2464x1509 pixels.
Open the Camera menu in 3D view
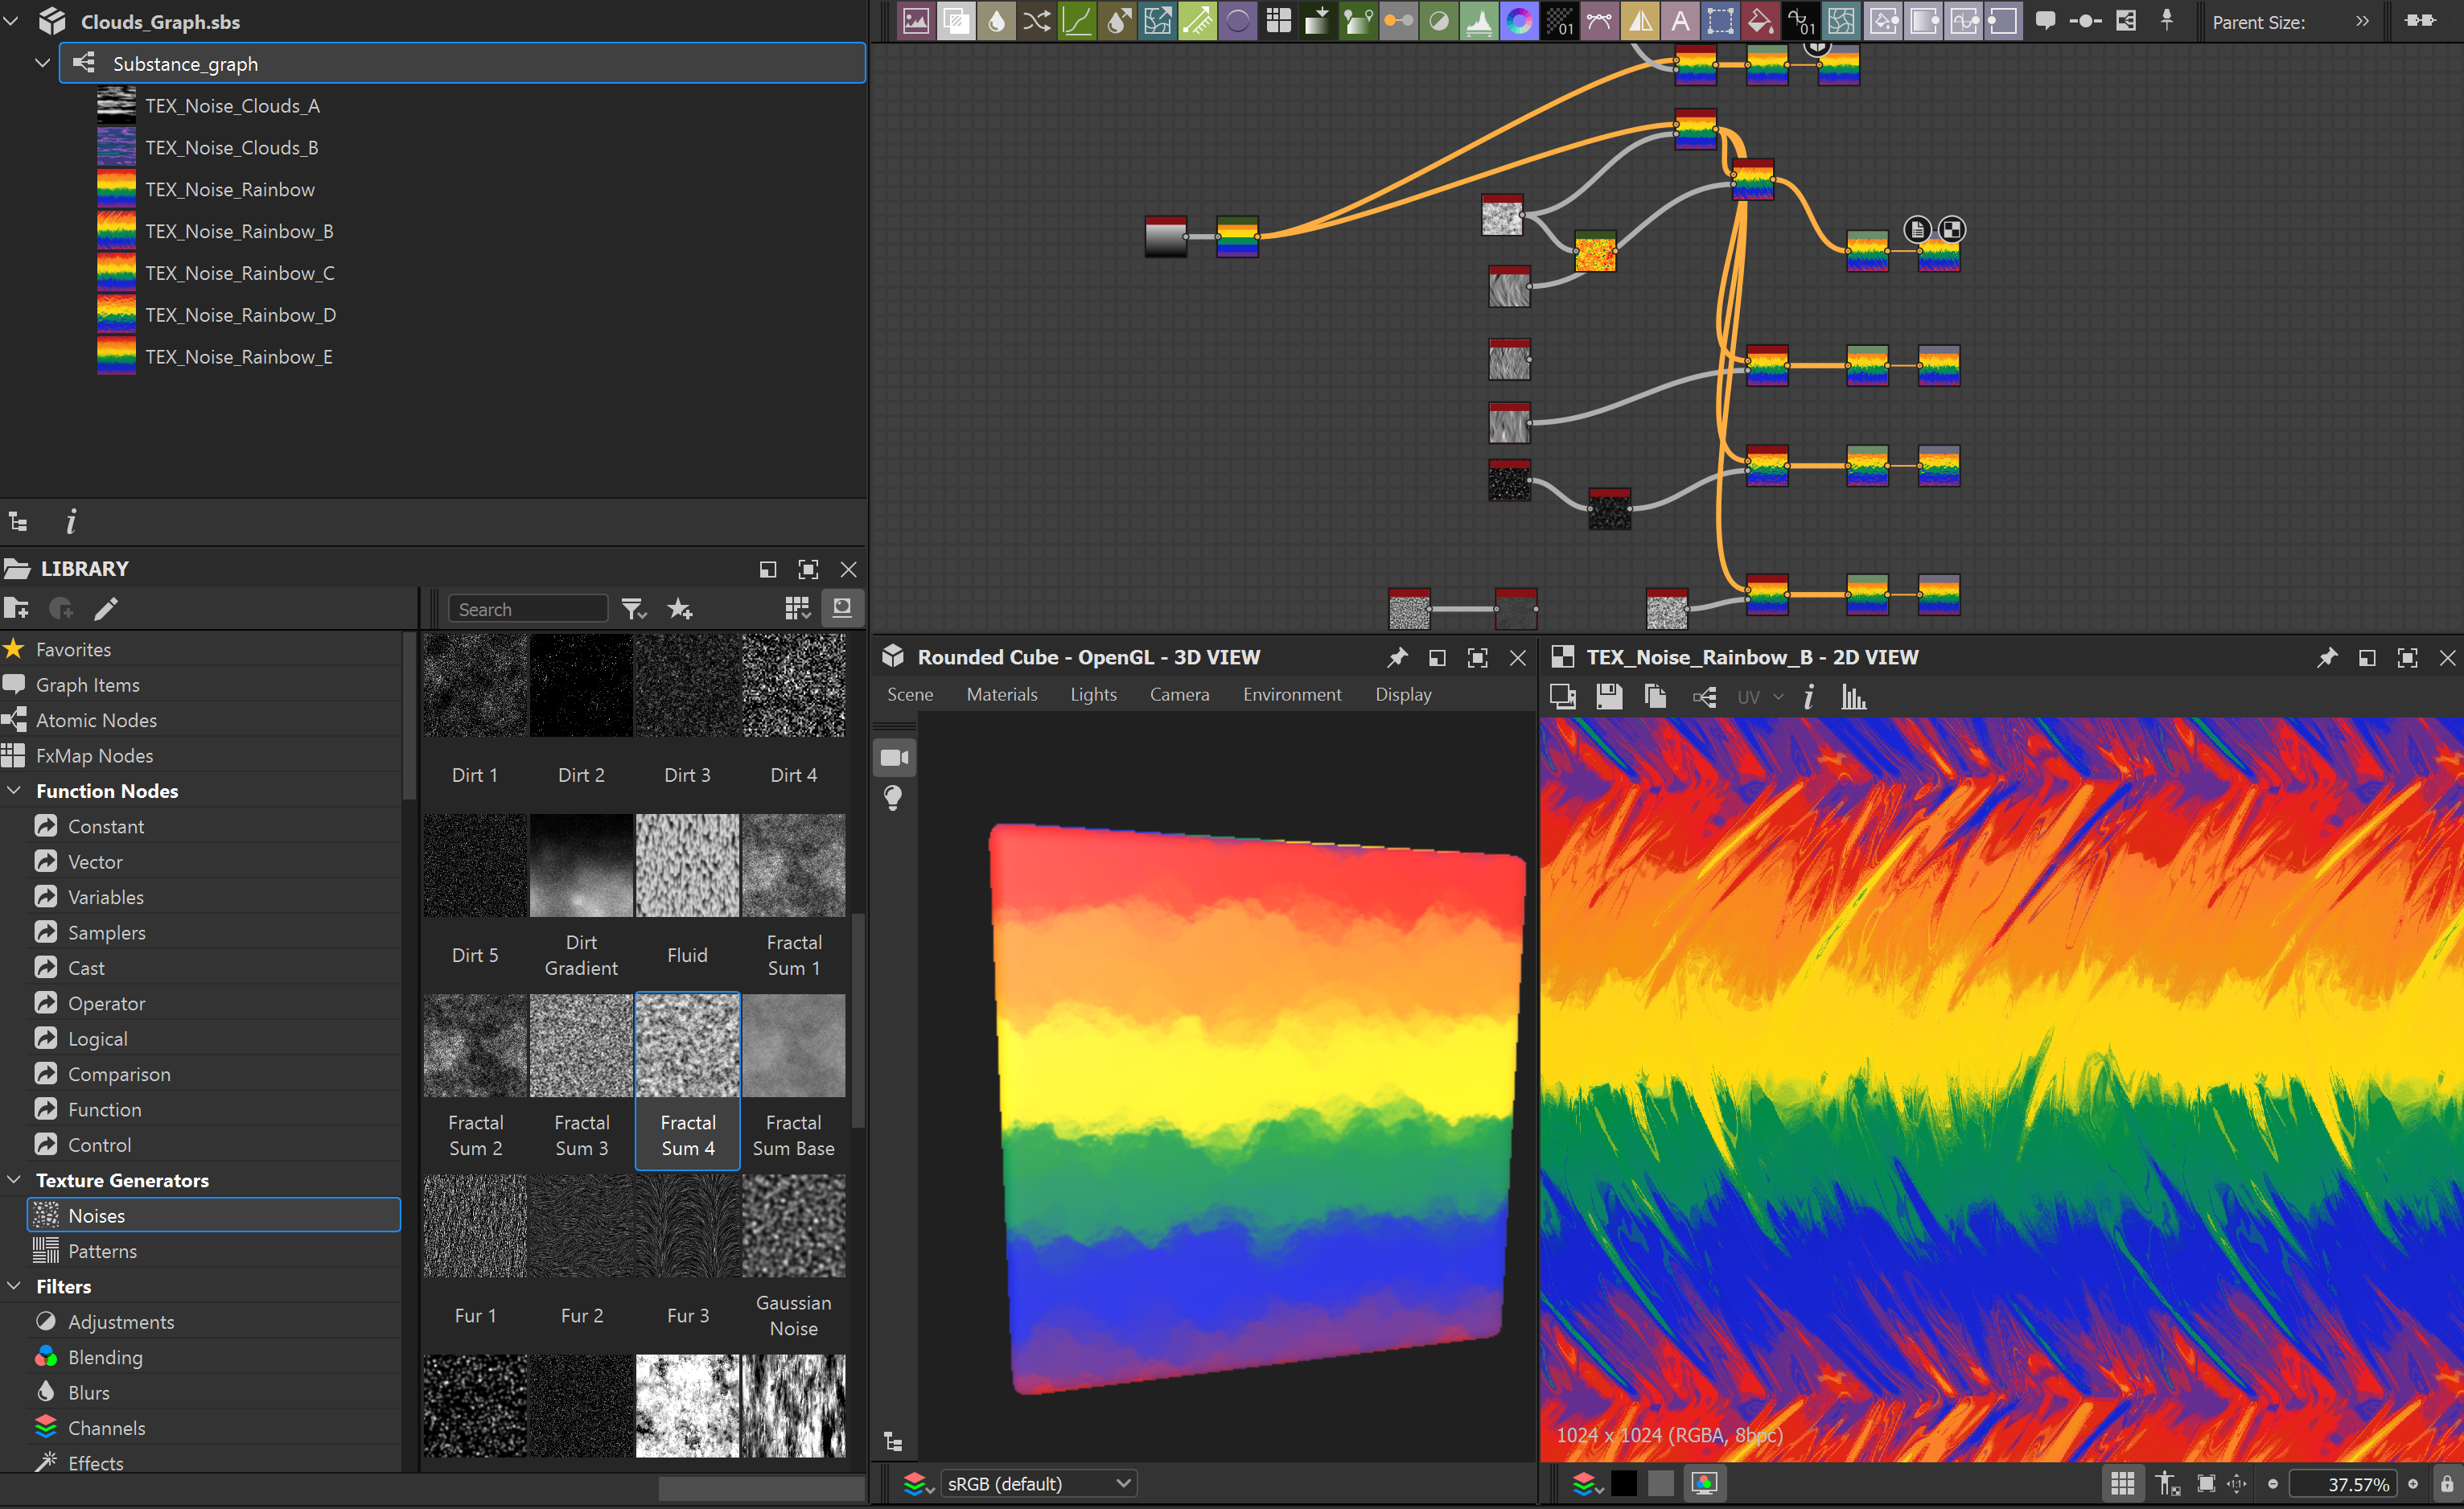(x=1179, y=694)
